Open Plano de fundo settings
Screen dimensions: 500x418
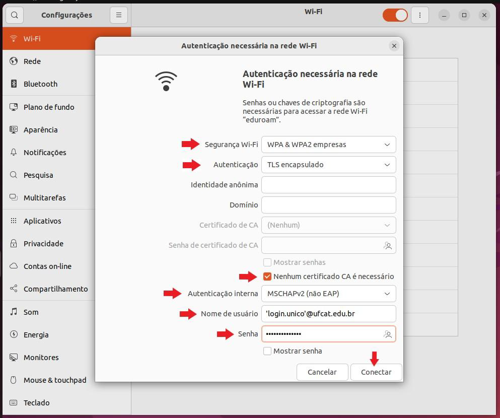pyautogui.click(x=49, y=107)
